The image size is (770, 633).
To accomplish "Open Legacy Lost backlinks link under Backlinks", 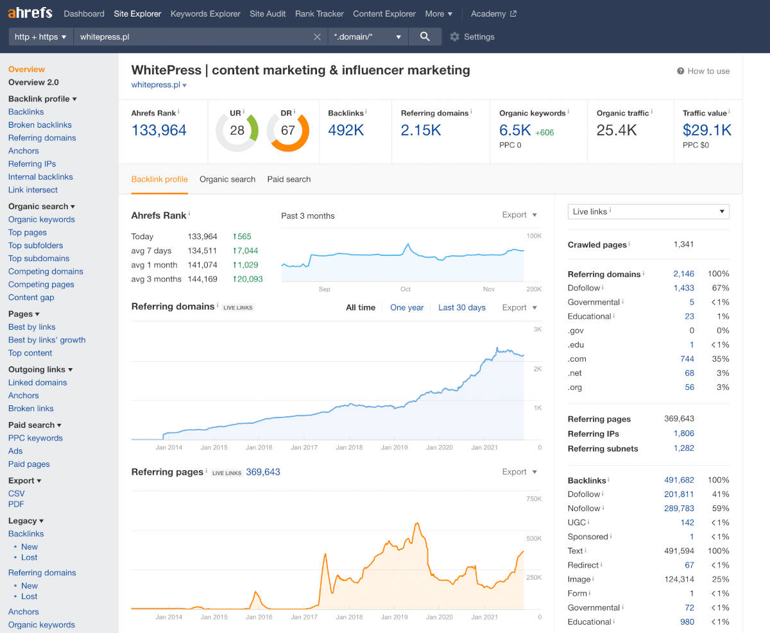I will 30,557.
